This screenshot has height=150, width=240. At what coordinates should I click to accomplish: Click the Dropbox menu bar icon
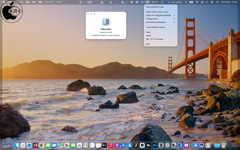(x=132, y=2)
